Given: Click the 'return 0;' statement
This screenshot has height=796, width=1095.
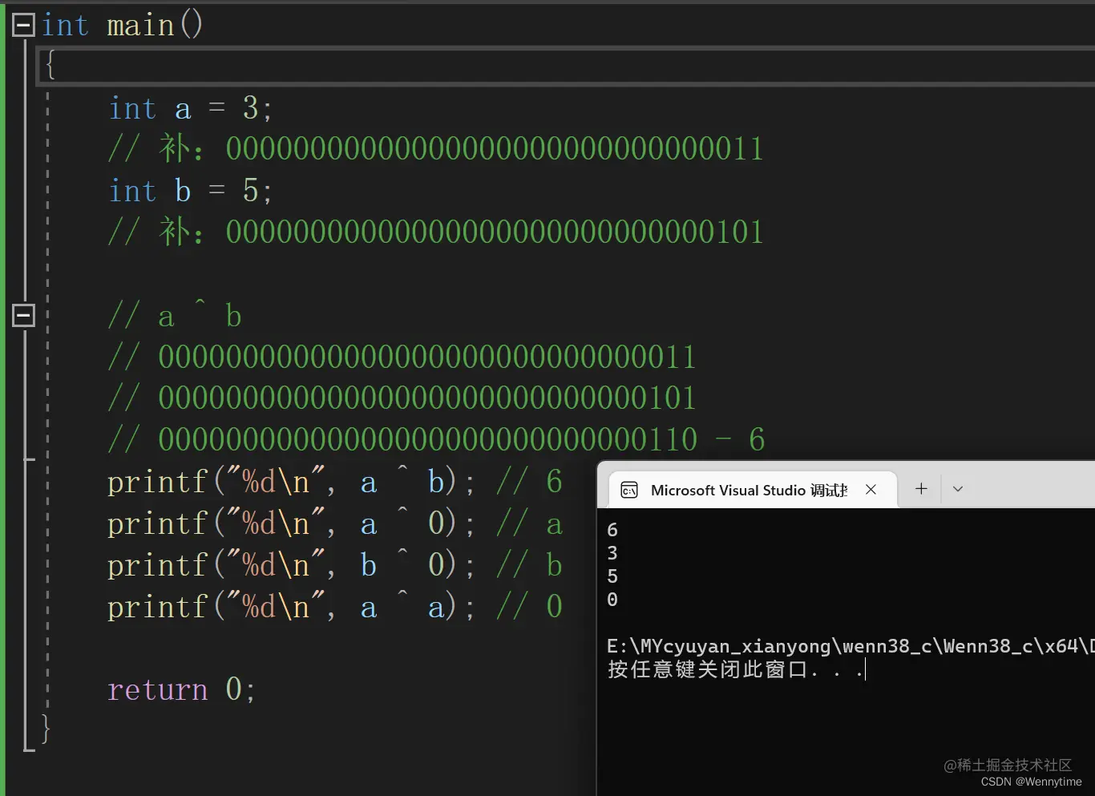Looking at the screenshot, I should 181,689.
